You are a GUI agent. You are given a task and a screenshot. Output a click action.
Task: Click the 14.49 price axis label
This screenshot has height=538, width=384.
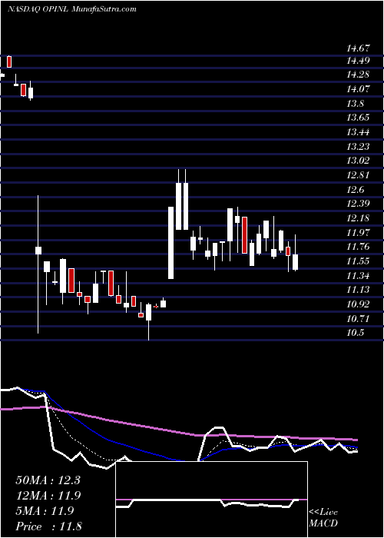[x=359, y=61]
